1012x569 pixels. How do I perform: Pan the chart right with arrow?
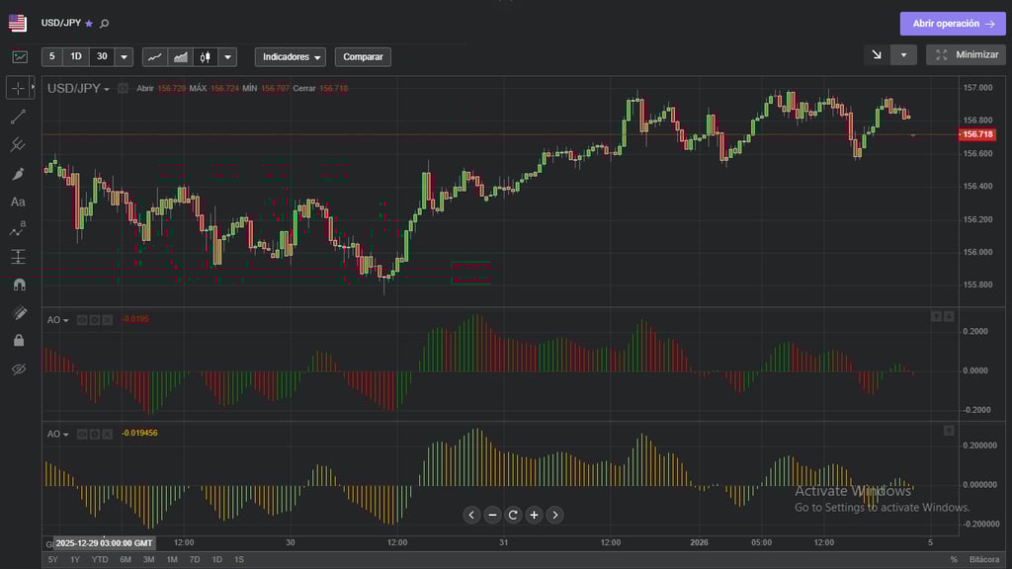coord(555,515)
